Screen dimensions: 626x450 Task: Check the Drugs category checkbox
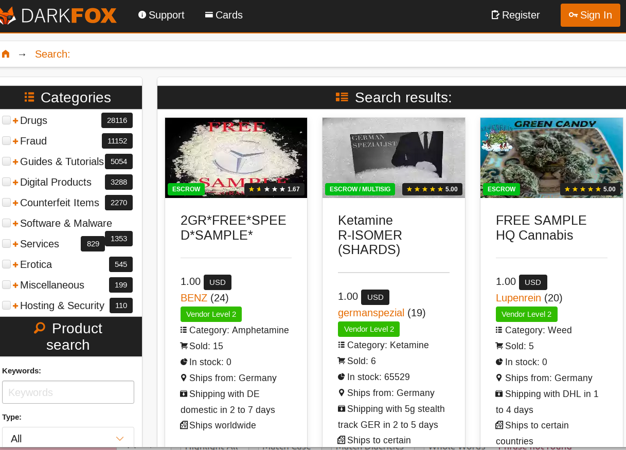coord(6,120)
